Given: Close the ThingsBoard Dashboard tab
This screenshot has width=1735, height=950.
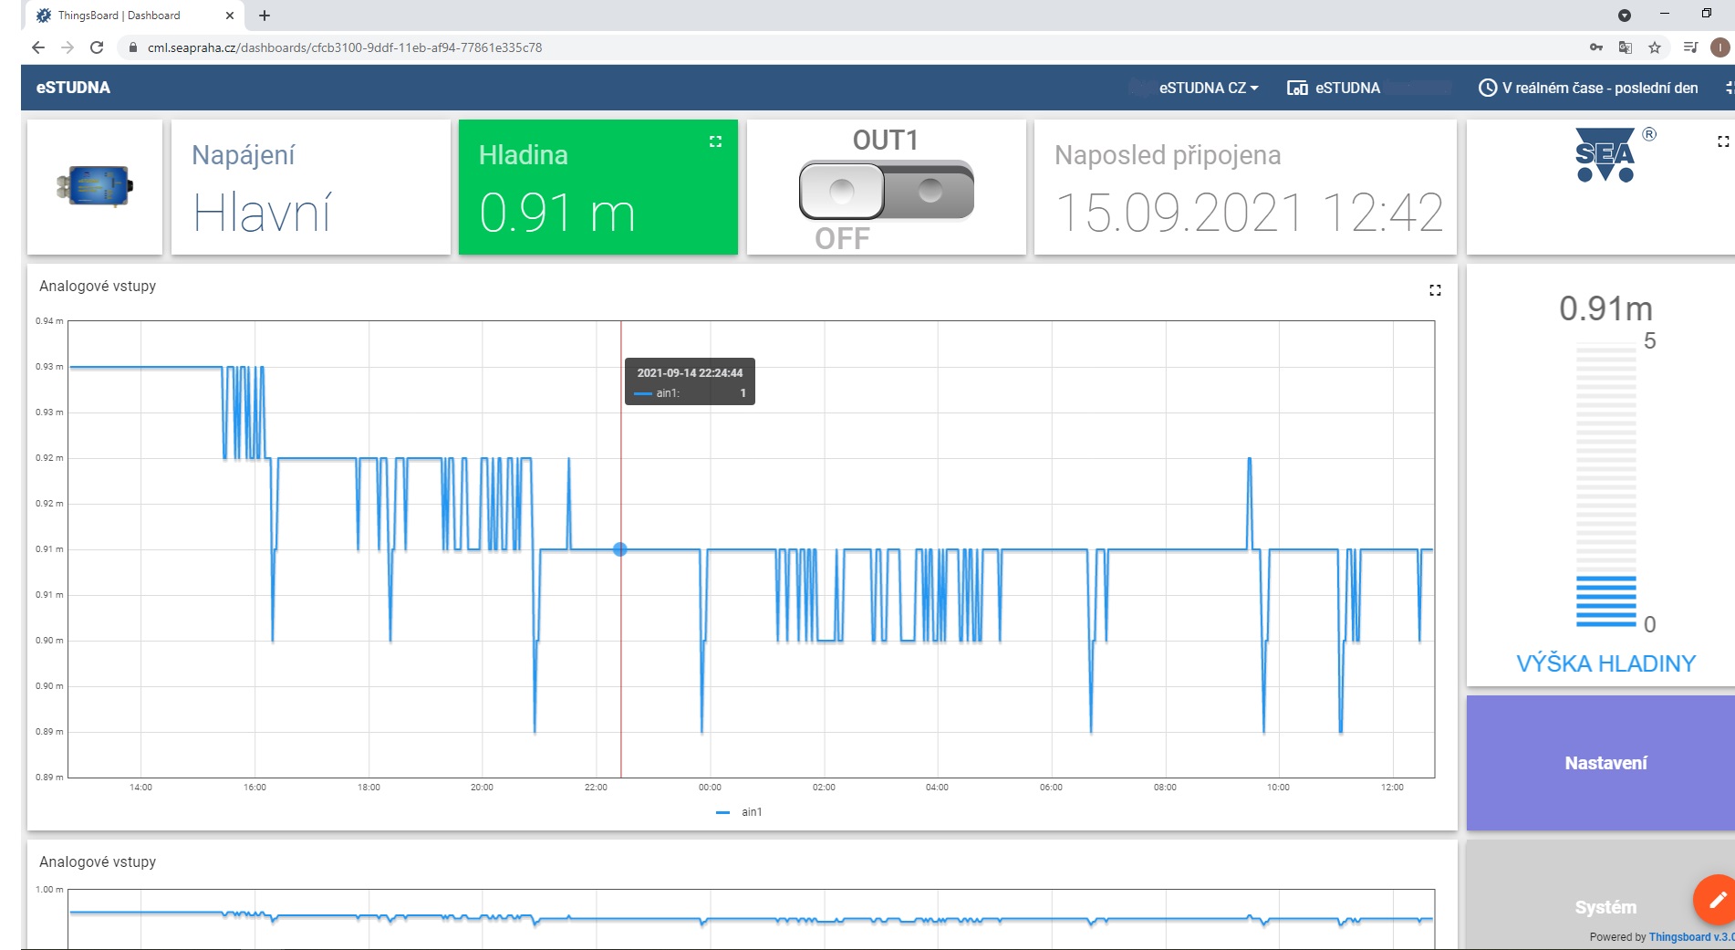Looking at the screenshot, I should [x=230, y=16].
